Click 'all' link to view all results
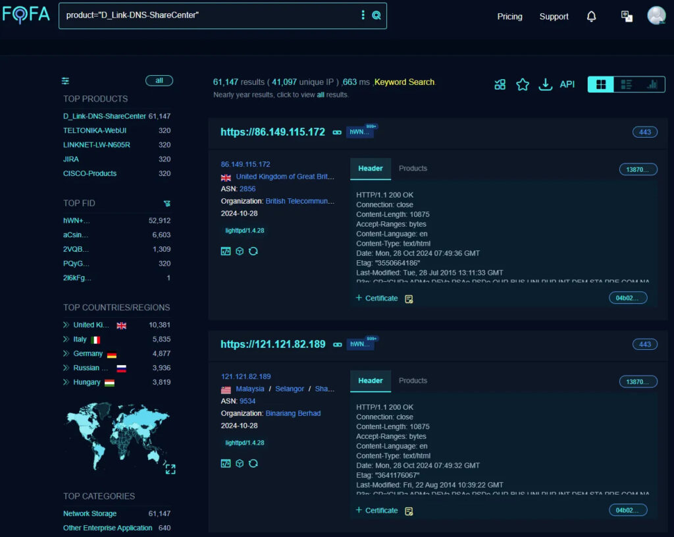This screenshot has height=537, width=674. click(321, 95)
